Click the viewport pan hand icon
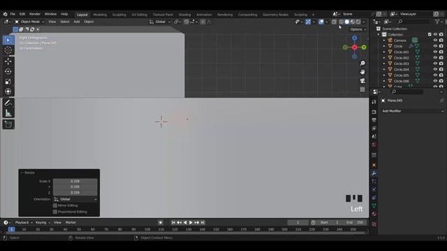Viewport: 447px width, 251px height. (x=362, y=72)
